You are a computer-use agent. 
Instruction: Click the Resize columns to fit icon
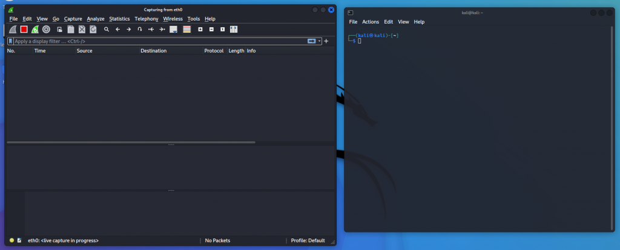point(234,29)
